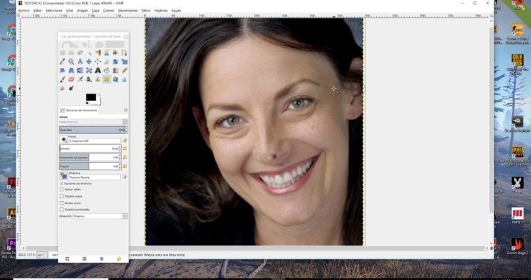Open Adobe Premiere Pro desktop shortcut
Viewport: 531px width, 280px height.
pos(12,244)
